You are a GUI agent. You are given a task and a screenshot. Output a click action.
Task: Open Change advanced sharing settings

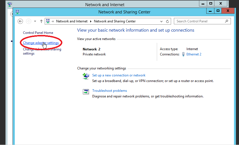pyautogui.click(x=42, y=51)
